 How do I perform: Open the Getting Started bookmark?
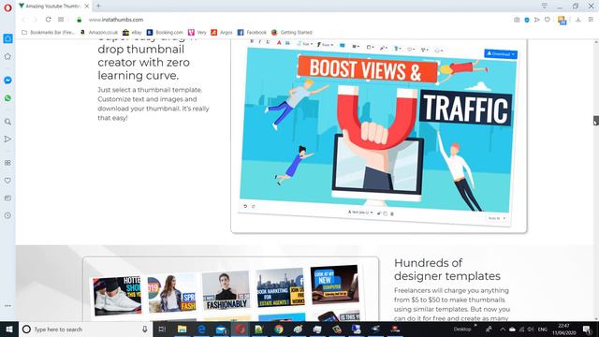(292, 33)
